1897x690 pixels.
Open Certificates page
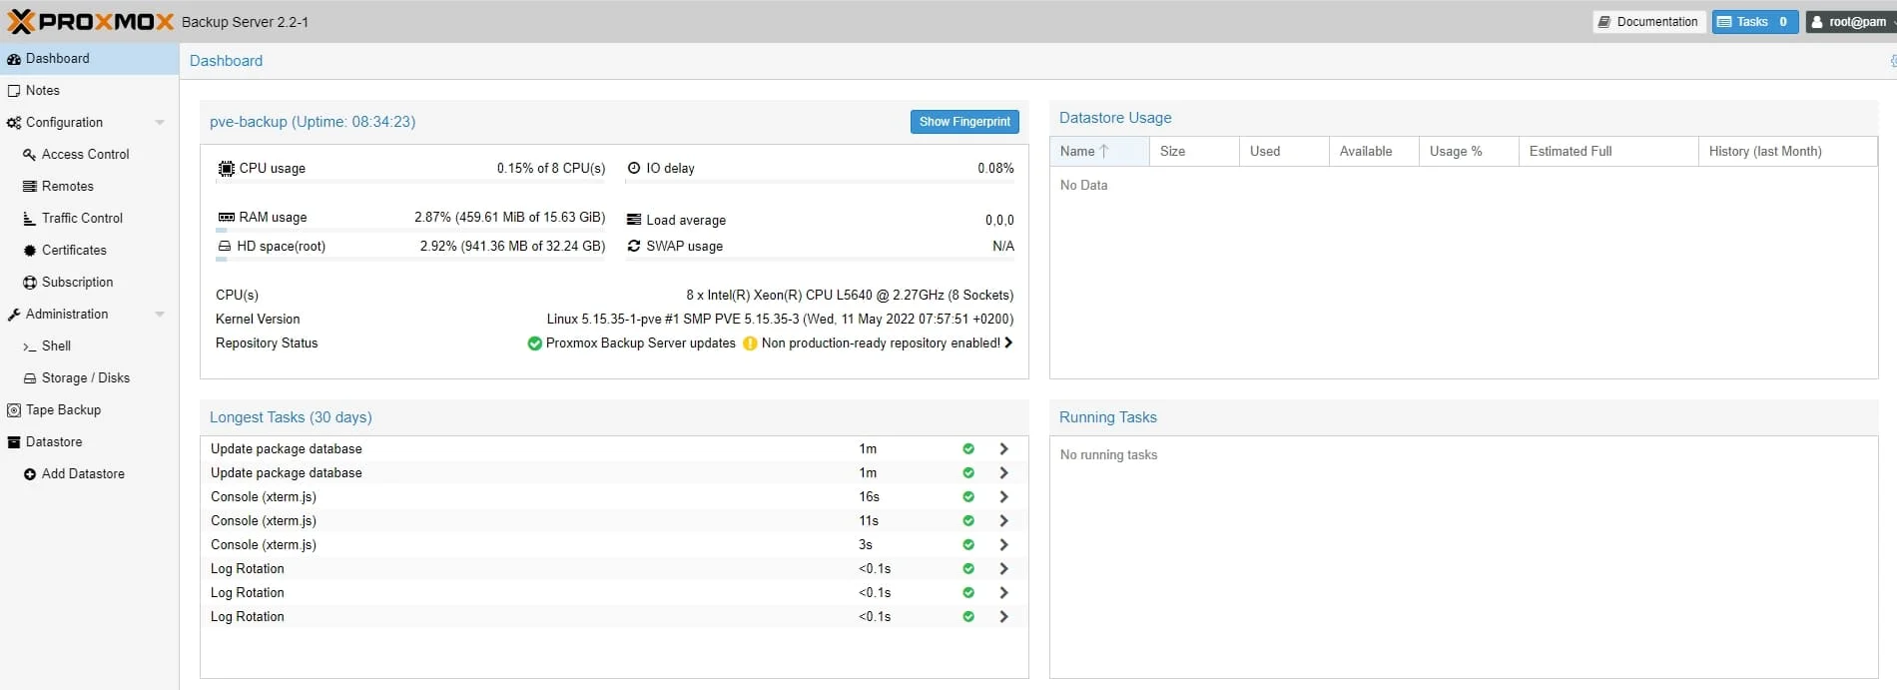click(x=89, y=250)
